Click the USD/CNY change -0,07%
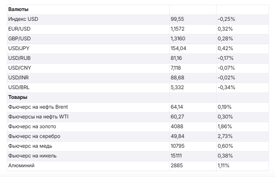The image size is (275, 177). point(226,68)
